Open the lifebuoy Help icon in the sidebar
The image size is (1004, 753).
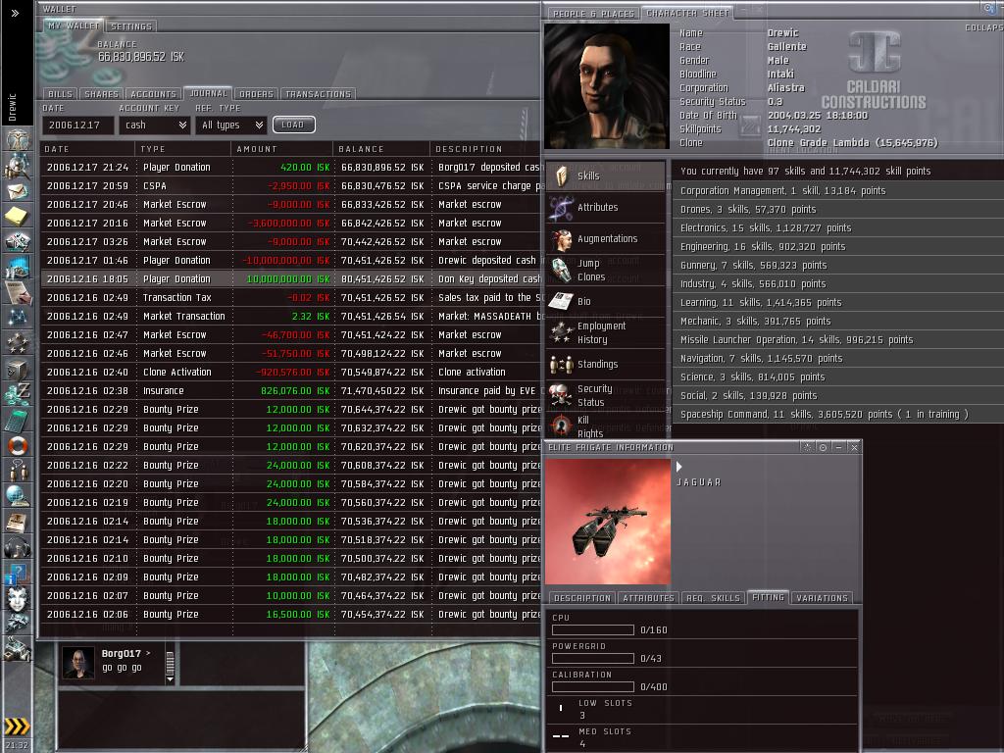tap(18, 445)
